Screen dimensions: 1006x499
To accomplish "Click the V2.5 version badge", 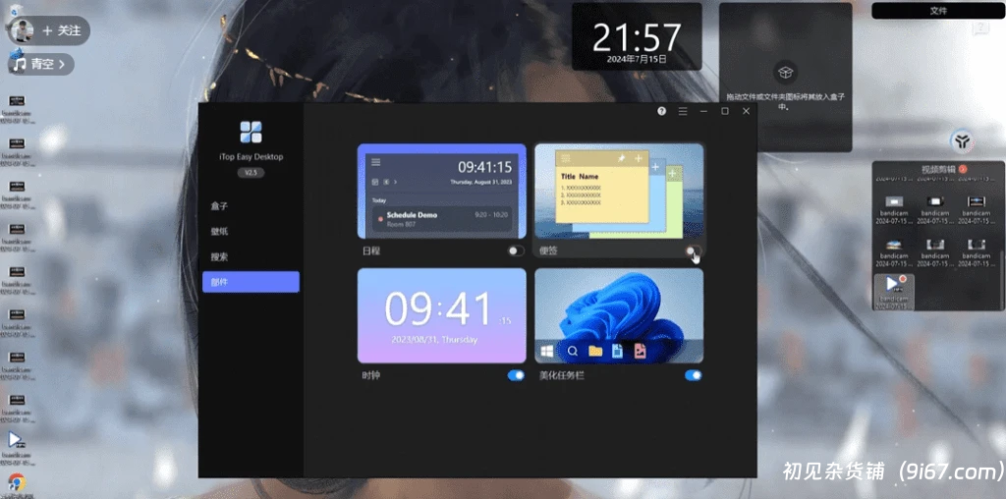I will (251, 173).
